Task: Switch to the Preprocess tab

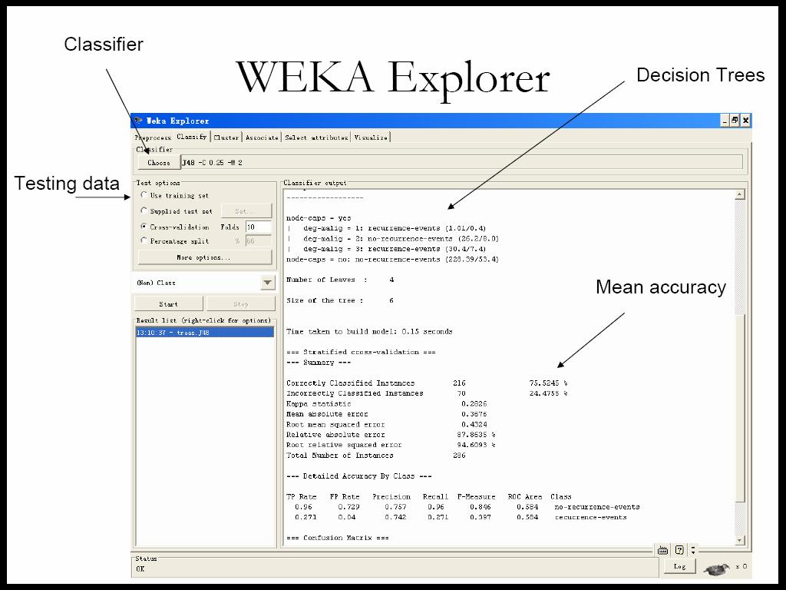Action: [x=153, y=138]
